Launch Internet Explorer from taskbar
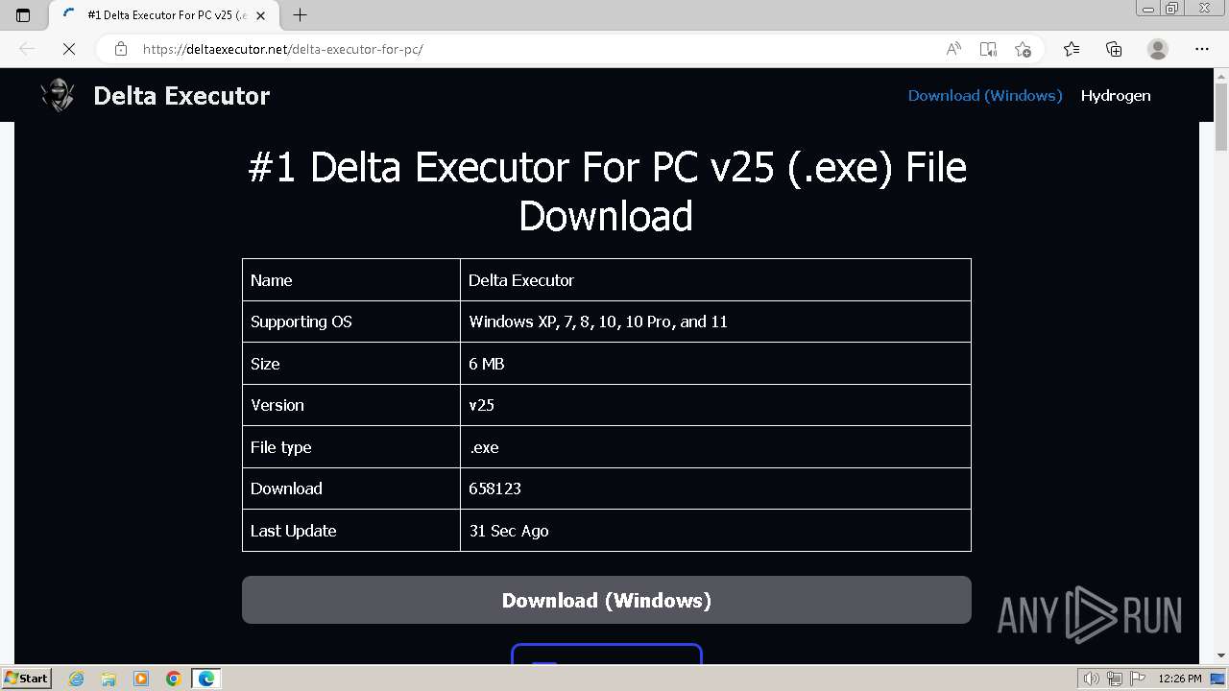The width and height of the screenshot is (1229, 691). 77,679
